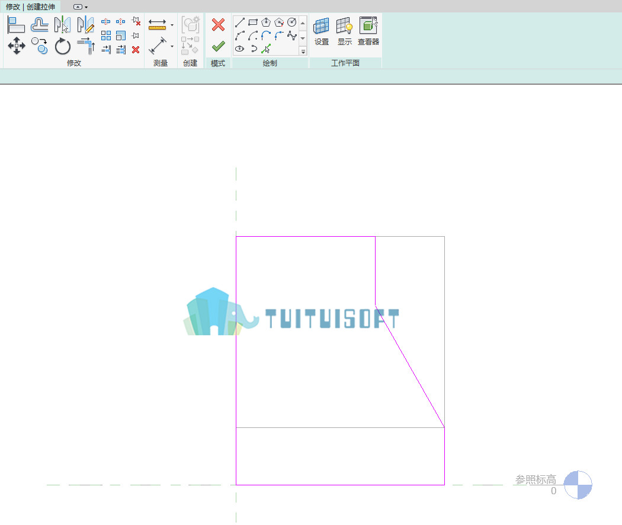Expand the Measure tool dropdown arrow
Viewport: 622px width, 525px height.
click(172, 25)
